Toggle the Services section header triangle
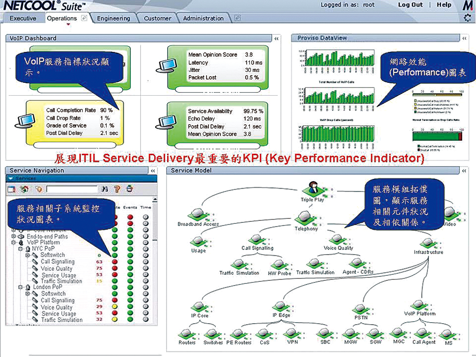Viewport: 476px width, 357px height. tap(11, 178)
